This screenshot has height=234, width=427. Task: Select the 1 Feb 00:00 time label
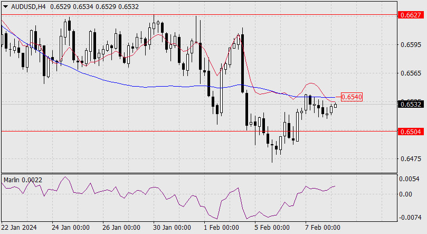221,228
